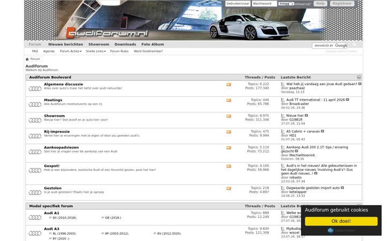
Task: View the profile of user Broadcaster
Action: click(x=299, y=104)
